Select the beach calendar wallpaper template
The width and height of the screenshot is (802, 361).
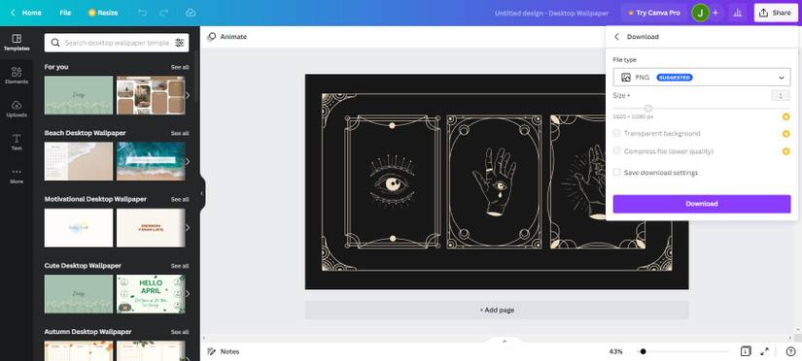(79, 161)
